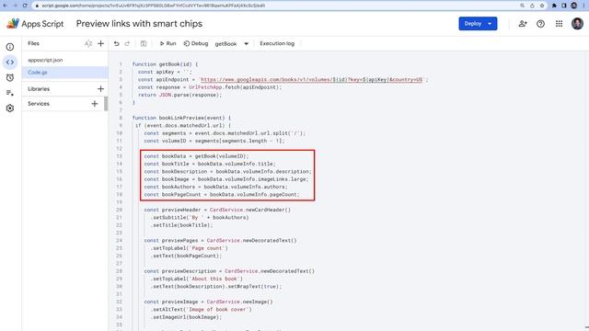The image size is (589, 331).
Task: Click browser share page icon
Action: coord(532,6)
